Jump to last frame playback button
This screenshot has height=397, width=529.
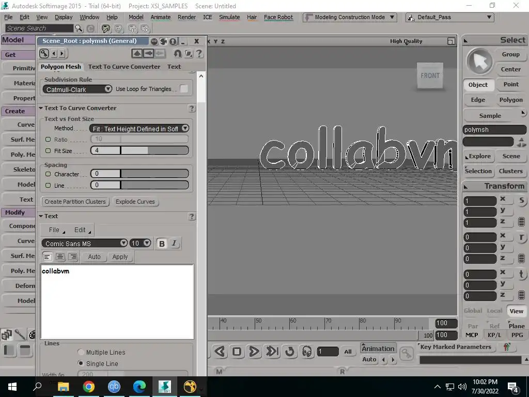click(272, 352)
